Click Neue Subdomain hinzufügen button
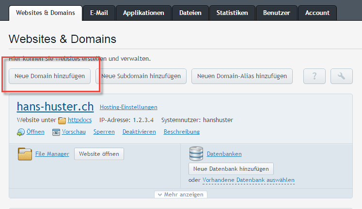 coord(141,76)
